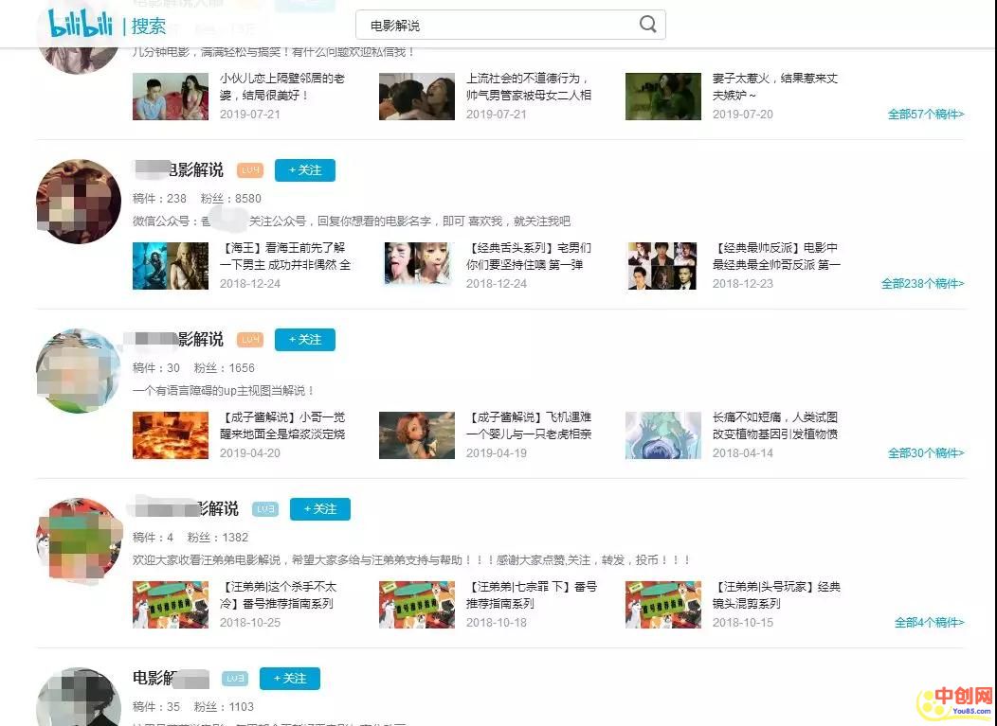Viewport: 997px width, 726px height.
Task: Follow the uploader with 1382 fans
Action: coord(319,509)
